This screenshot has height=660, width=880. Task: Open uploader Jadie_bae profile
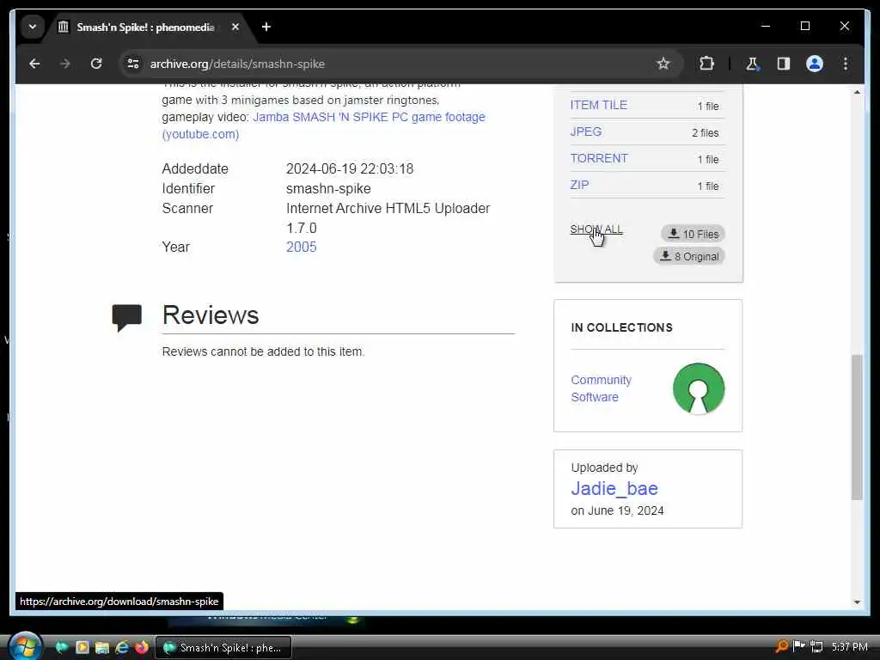tap(614, 488)
